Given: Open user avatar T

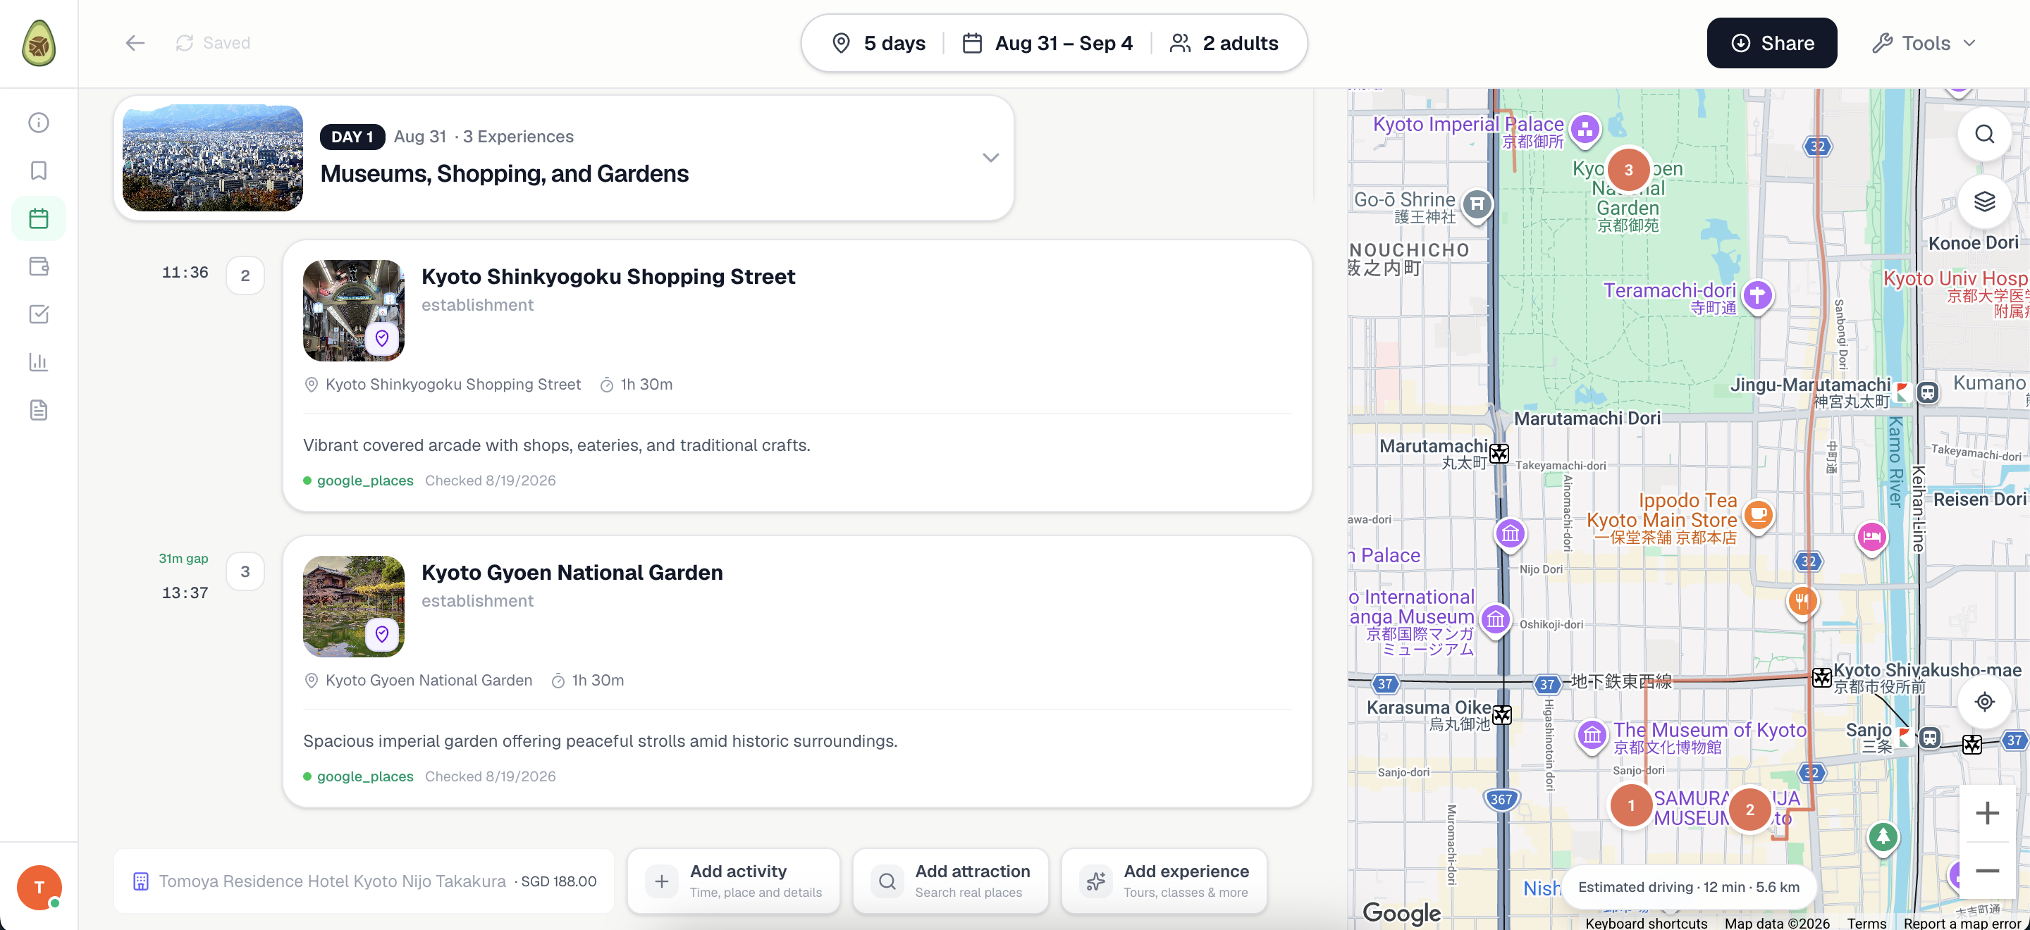Looking at the screenshot, I should pyautogui.click(x=39, y=888).
